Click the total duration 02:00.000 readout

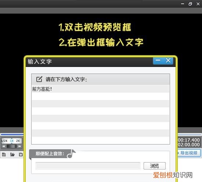pos(189,144)
